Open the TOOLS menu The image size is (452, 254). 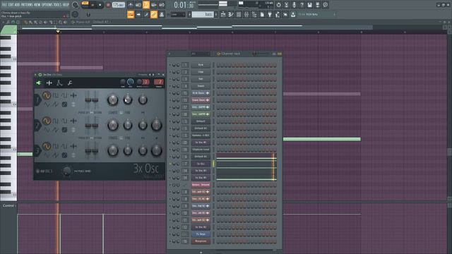(58, 5)
